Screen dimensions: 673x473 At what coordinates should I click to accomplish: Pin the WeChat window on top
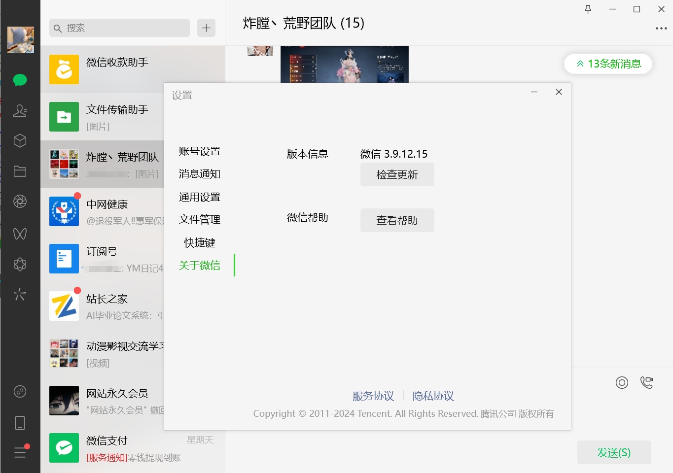pos(588,9)
